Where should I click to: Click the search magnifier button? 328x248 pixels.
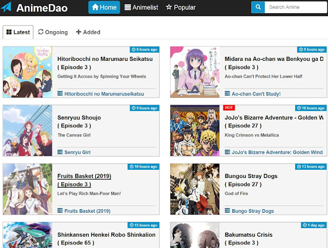[258, 7]
